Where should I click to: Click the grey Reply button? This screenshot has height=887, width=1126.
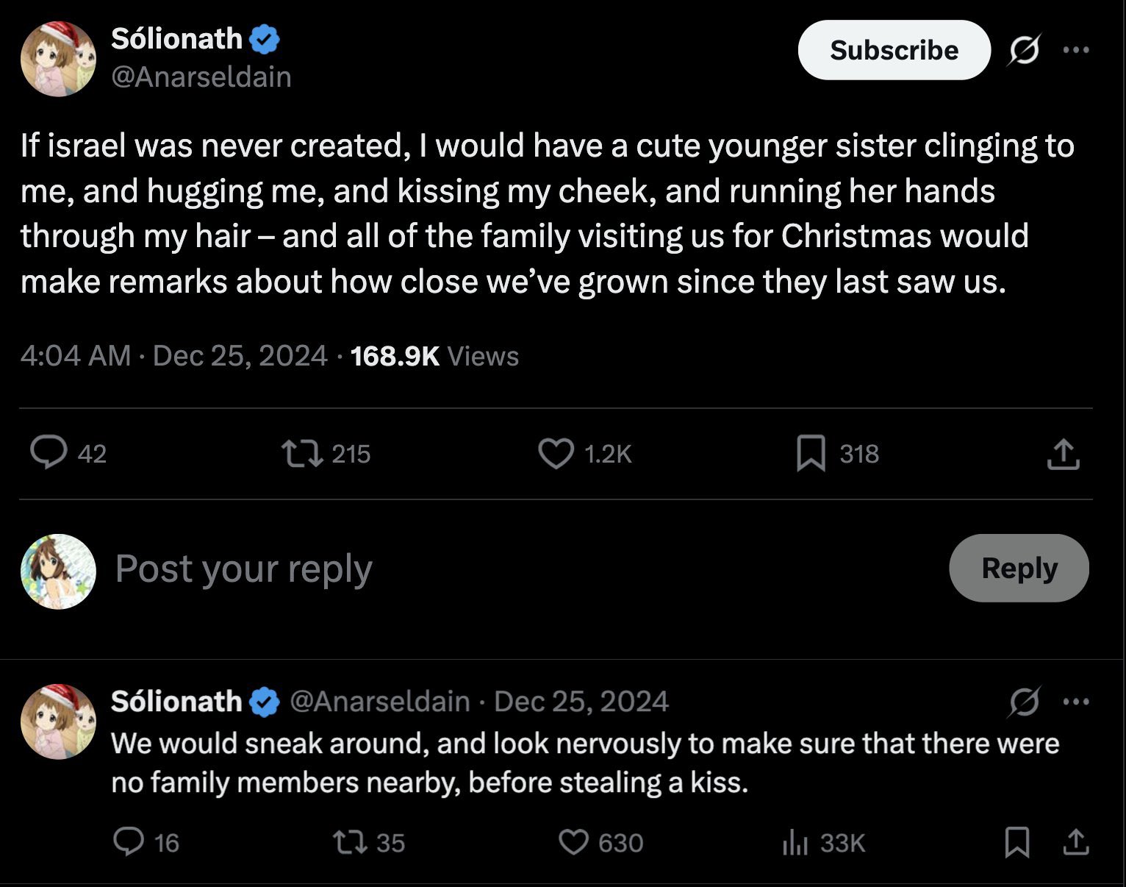coord(1019,568)
